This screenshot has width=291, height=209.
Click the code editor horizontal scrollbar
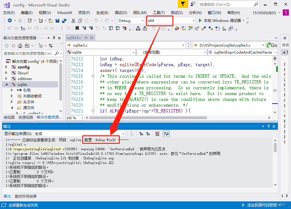[148, 118]
